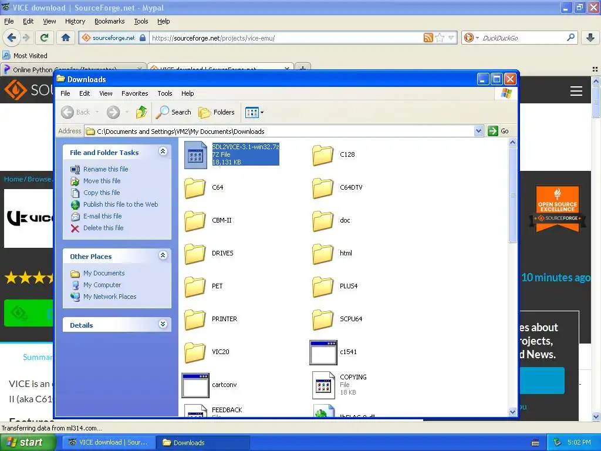Click Copy this file
The height and width of the screenshot is (451, 601).
pos(102,193)
